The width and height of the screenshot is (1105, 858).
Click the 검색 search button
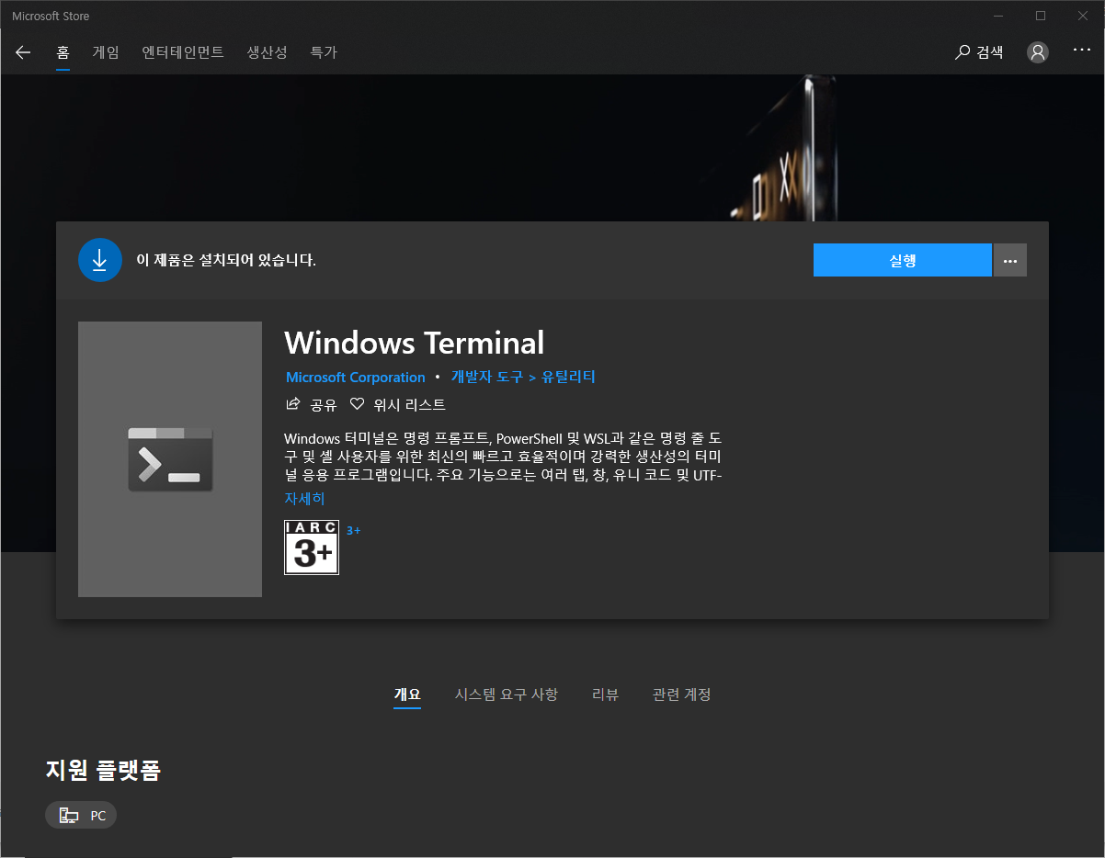tap(979, 52)
